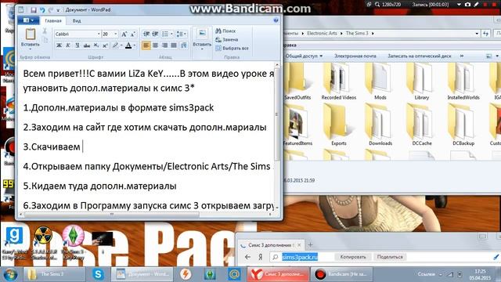This screenshot has height=282, width=501.
Task: Toggle underline (Ч) formatting
Action: [x=77, y=45]
